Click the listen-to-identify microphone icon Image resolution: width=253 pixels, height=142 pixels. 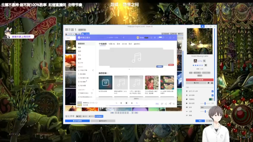[x=124, y=38]
